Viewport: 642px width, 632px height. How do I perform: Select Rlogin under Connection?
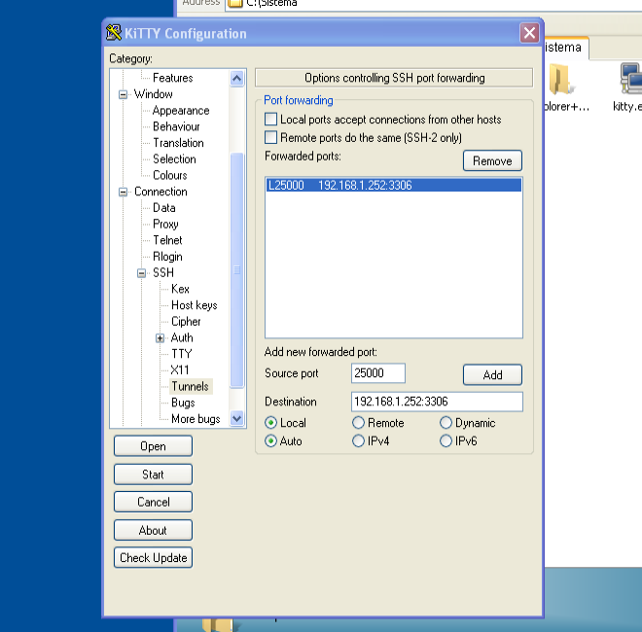pyautogui.click(x=167, y=257)
